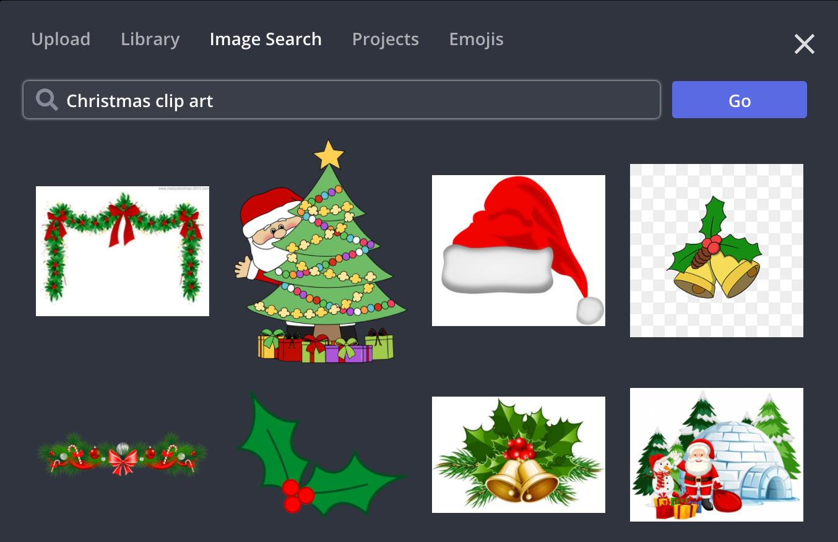Viewport: 838px width, 542px height.
Task: Switch to the Library tab
Action: tap(150, 40)
